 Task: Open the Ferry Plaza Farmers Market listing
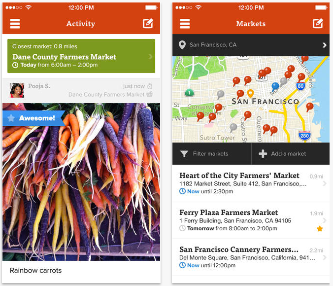point(251,220)
